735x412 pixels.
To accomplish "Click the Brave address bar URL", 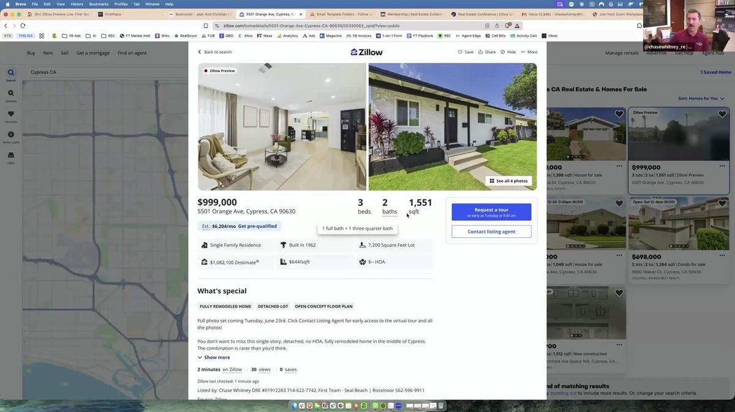I will tap(311, 26).
